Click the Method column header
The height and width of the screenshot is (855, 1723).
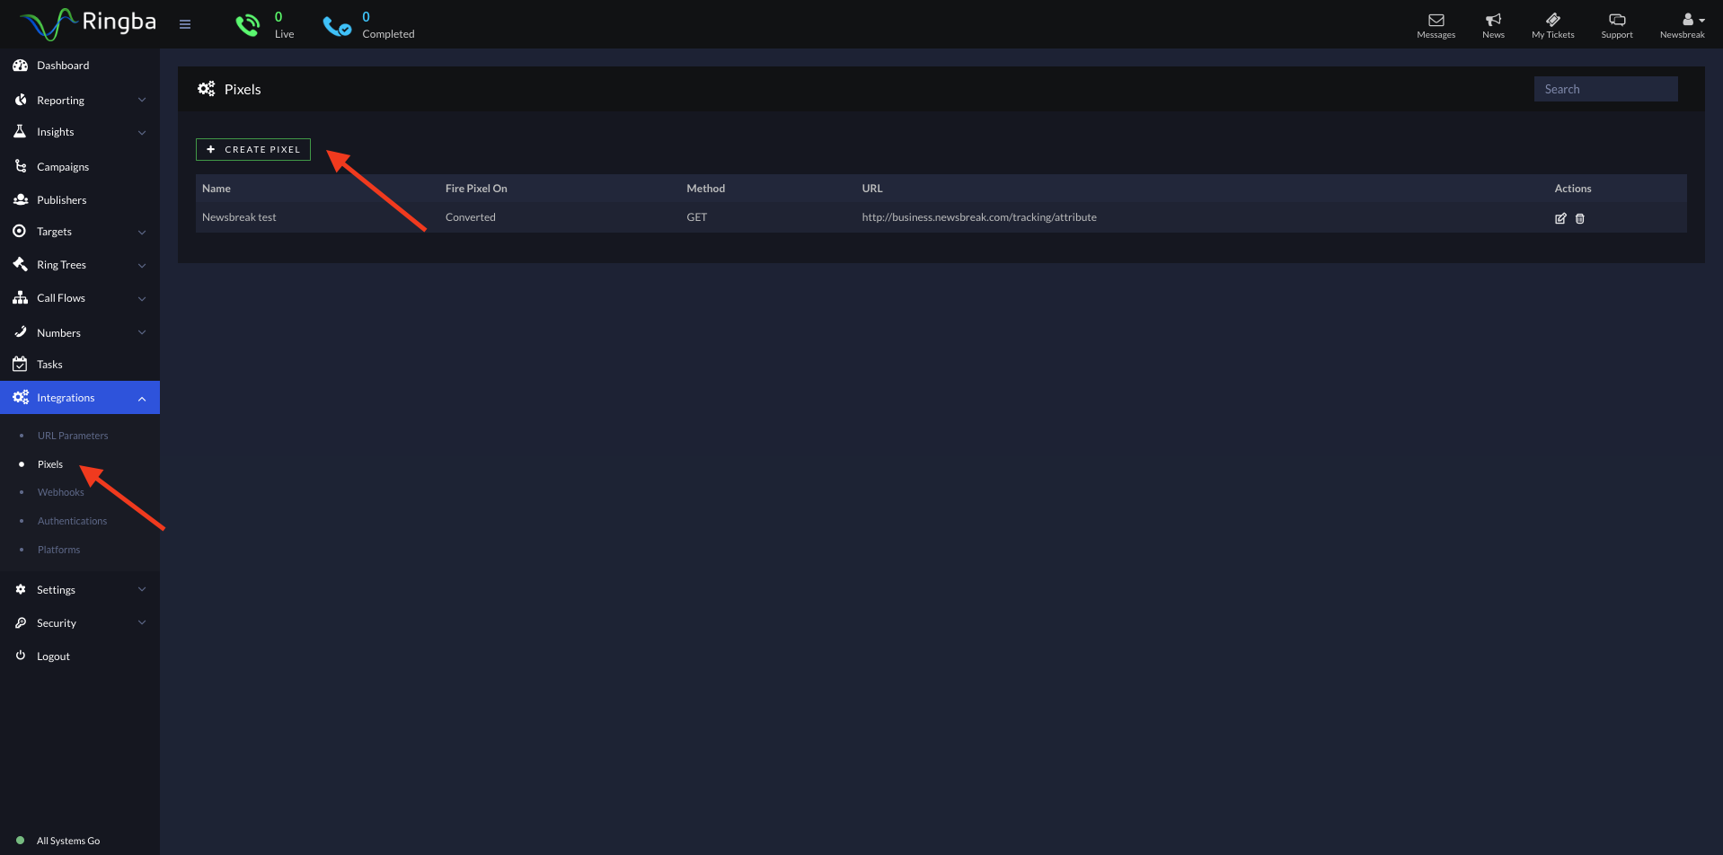coord(706,189)
